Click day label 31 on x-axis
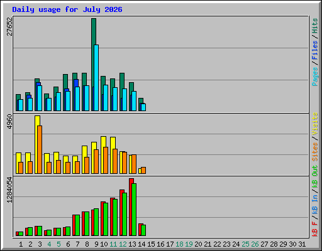 pyautogui.click(x=302, y=244)
